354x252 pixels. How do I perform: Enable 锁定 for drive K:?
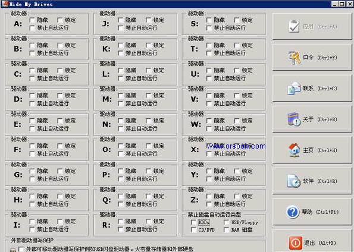coord(149,45)
